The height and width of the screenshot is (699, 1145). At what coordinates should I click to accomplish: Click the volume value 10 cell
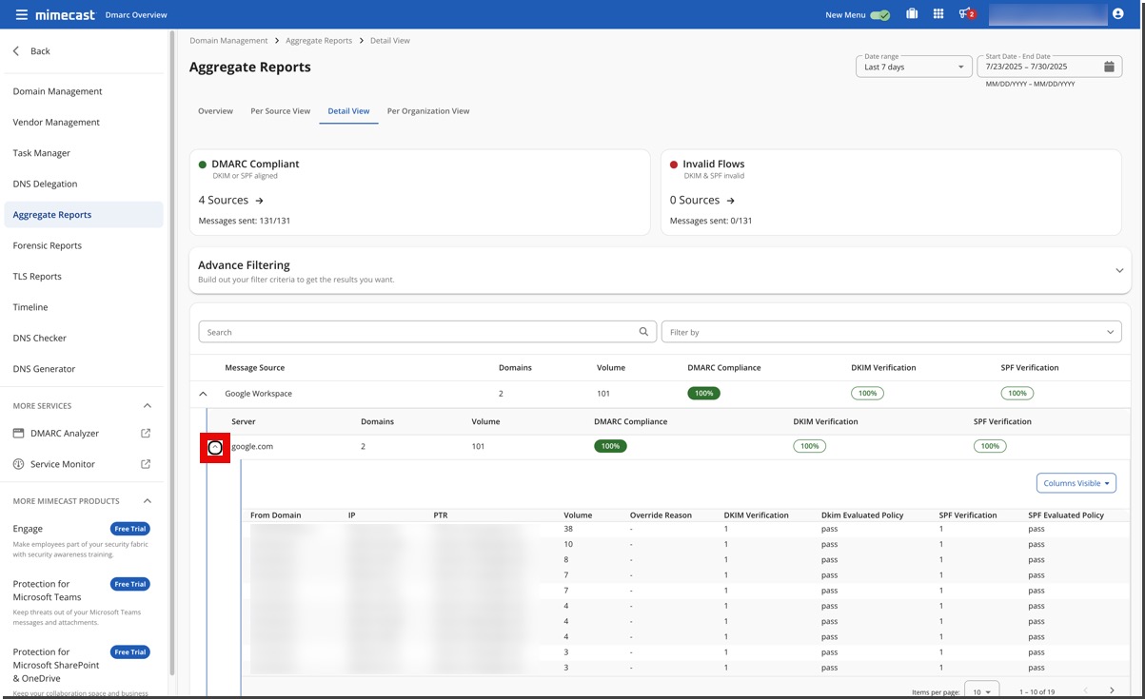point(568,545)
